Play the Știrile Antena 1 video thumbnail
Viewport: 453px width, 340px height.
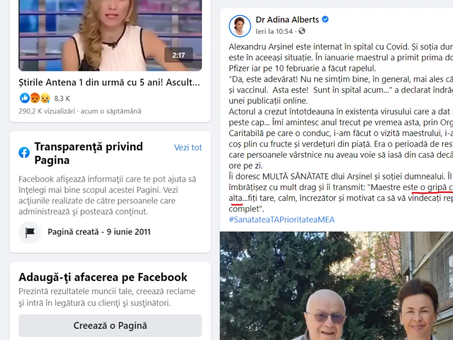click(x=110, y=36)
